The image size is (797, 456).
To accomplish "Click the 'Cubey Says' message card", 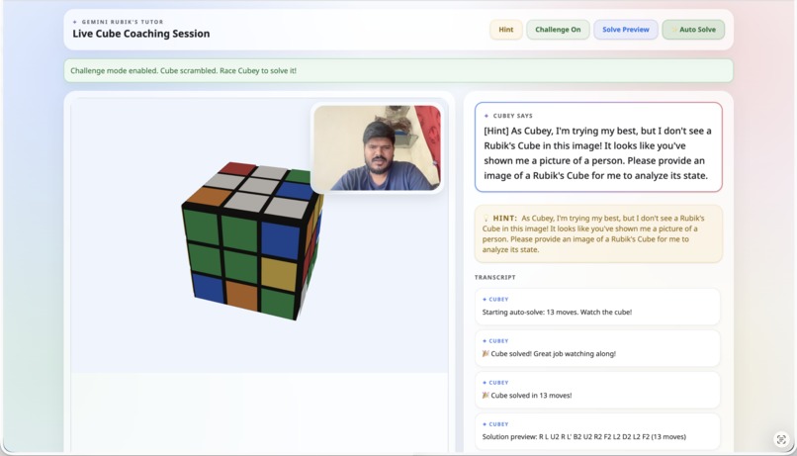I will [598, 147].
